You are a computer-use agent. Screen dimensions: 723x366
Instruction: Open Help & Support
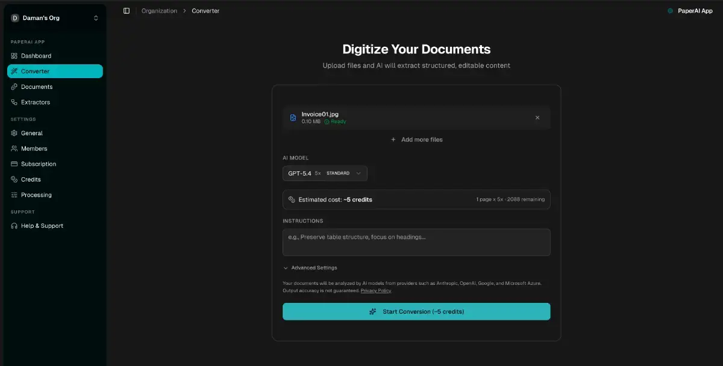tap(55, 226)
